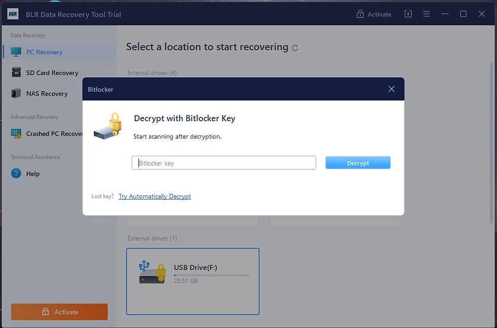Maximize the BLR Data Recovery window
497x328 pixels.
point(464,14)
